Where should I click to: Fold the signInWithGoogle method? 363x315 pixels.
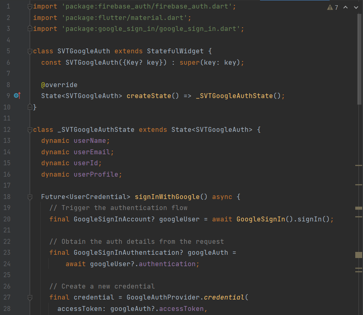30,197
